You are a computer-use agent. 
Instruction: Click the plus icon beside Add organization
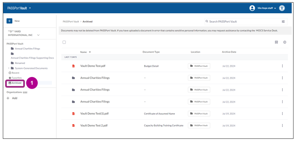tap(8, 98)
